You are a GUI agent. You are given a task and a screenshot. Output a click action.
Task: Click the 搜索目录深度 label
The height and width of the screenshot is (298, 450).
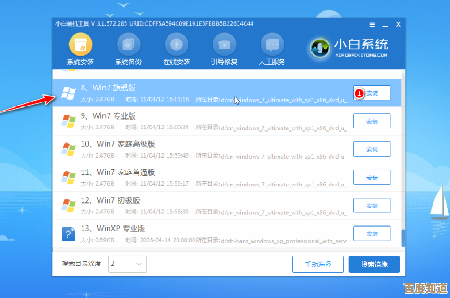82,264
